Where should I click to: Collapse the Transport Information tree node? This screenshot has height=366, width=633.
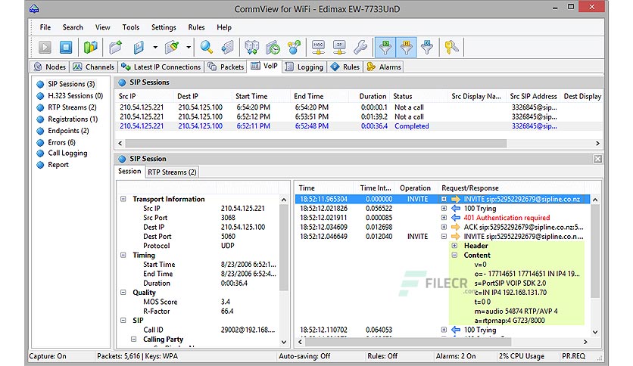[x=123, y=199]
